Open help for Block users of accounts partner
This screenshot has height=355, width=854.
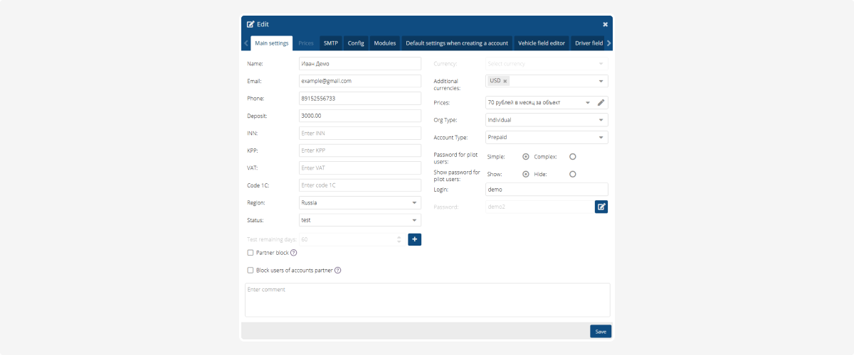338,271
